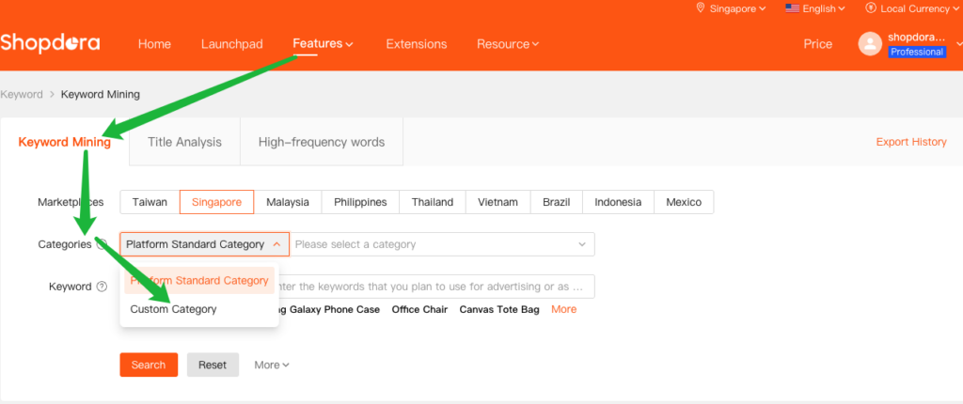Click the location pin icon for Singapore
This screenshot has width=963, height=404.
700,8
